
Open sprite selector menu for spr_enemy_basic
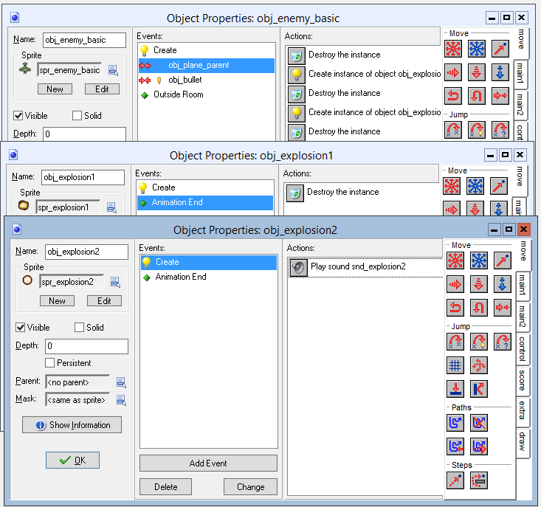pos(113,70)
